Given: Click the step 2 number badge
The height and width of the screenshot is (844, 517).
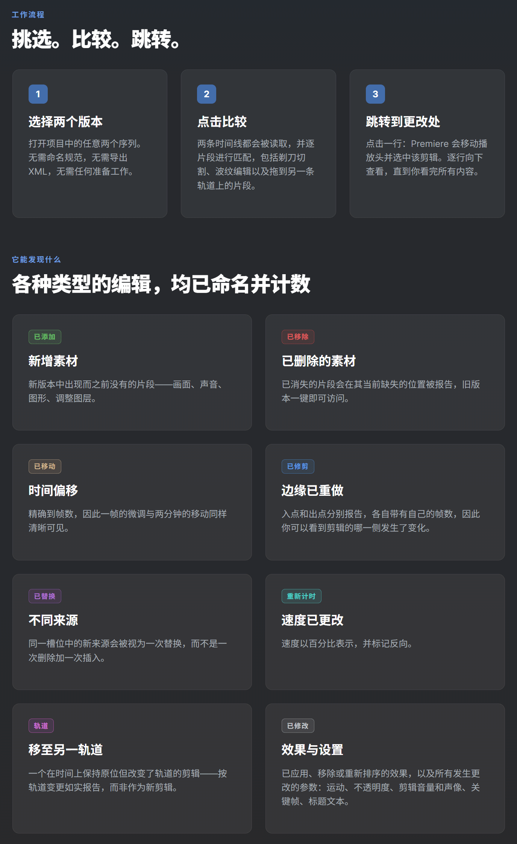Looking at the screenshot, I should [206, 94].
